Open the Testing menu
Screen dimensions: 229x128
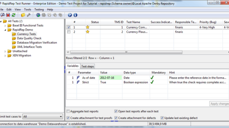point(39,10)
